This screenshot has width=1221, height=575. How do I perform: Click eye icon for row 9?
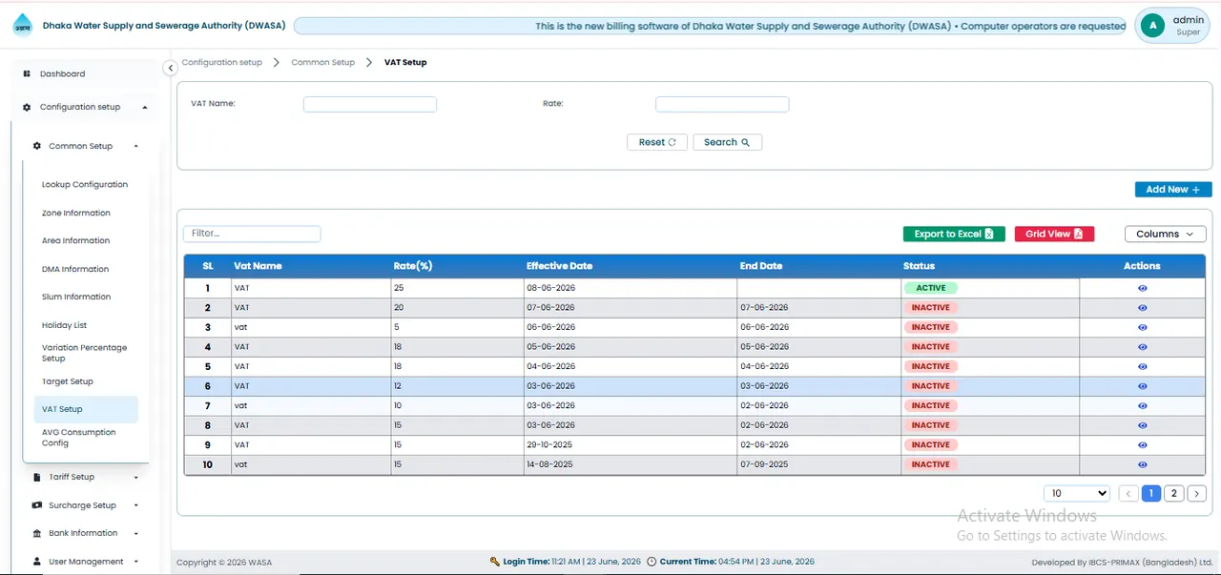pos(1142,444)
